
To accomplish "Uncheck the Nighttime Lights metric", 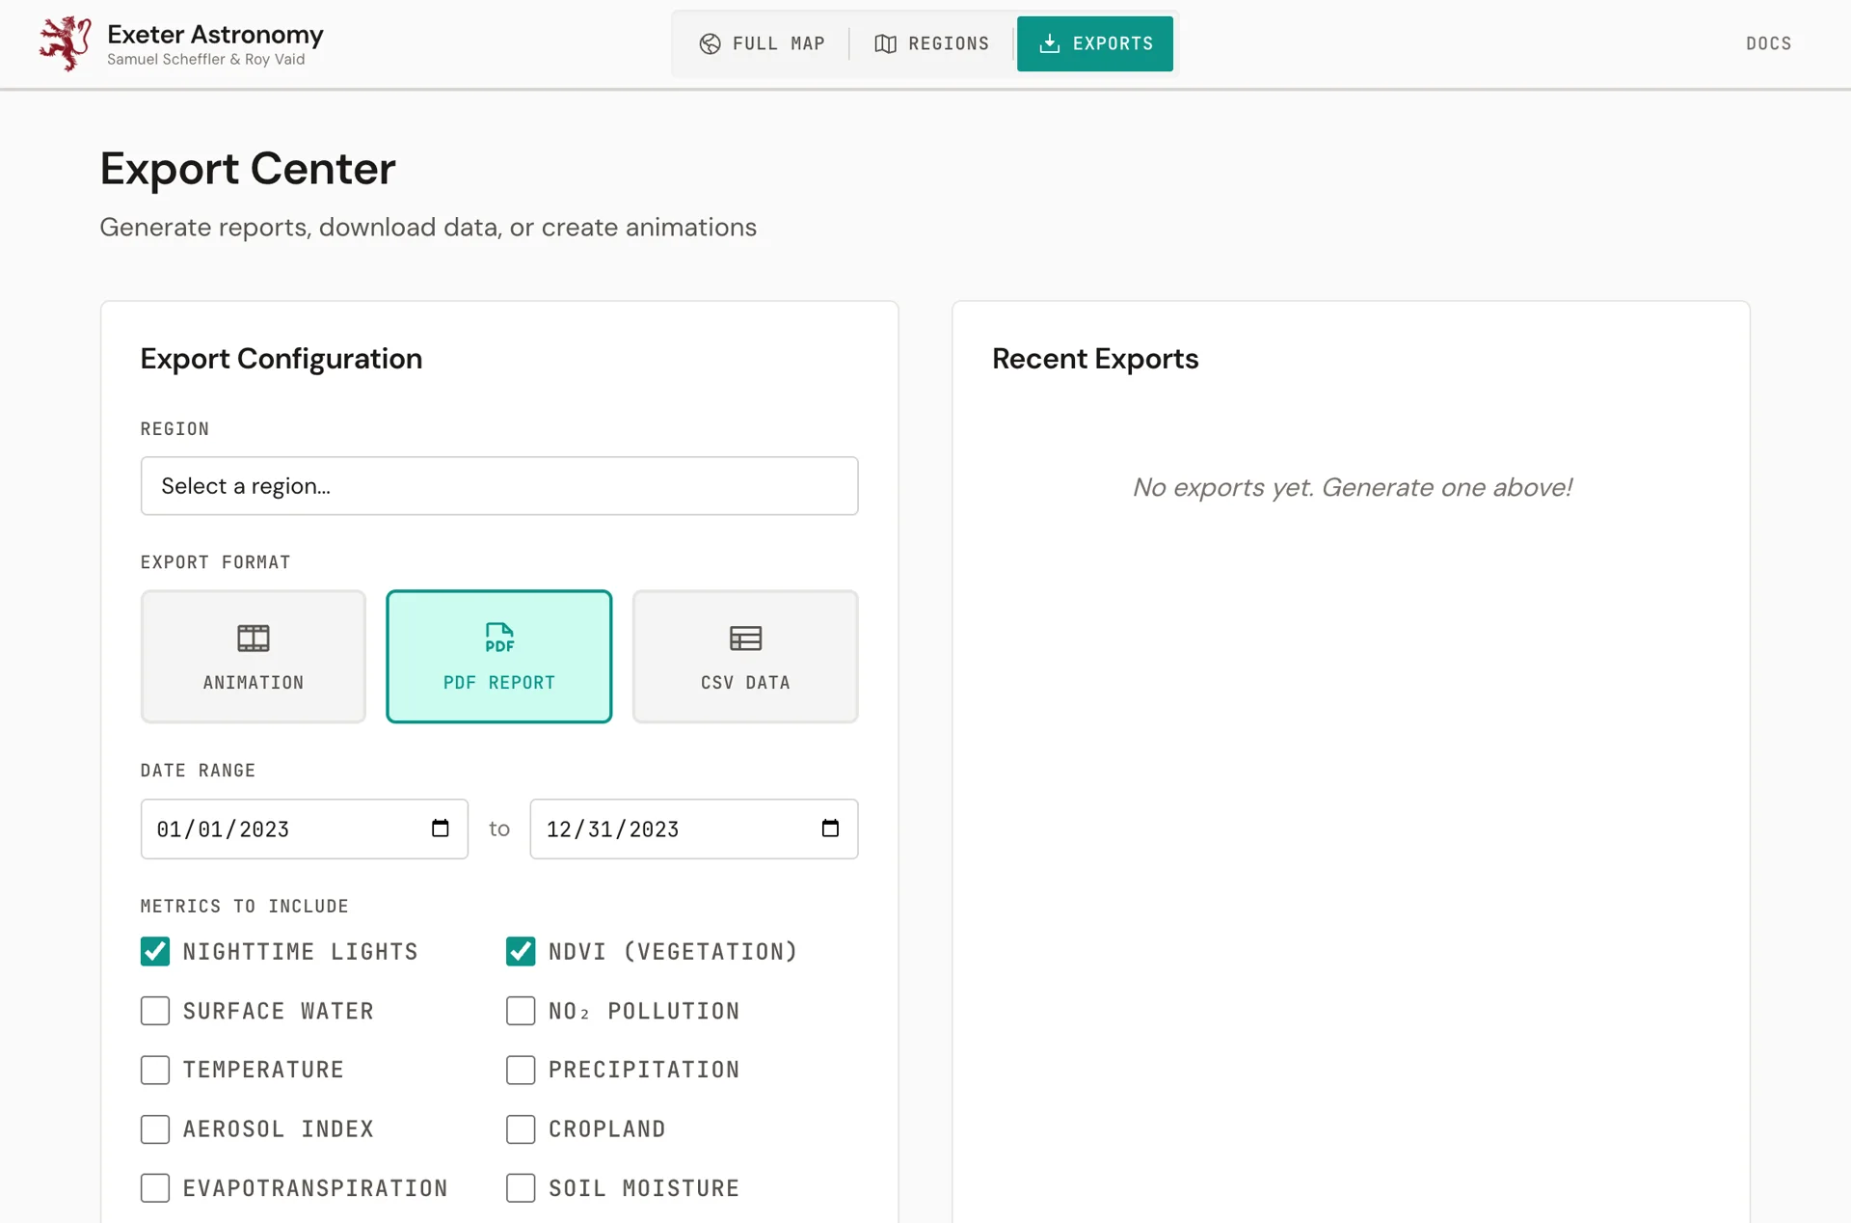I will [x=155, y=952].
